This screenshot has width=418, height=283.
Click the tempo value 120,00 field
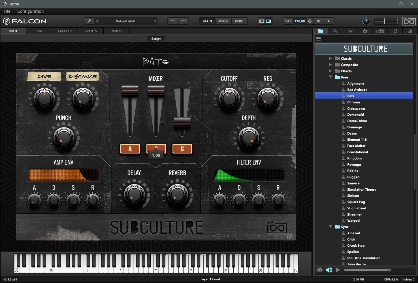pyautogui.click(x=300, y=21)
